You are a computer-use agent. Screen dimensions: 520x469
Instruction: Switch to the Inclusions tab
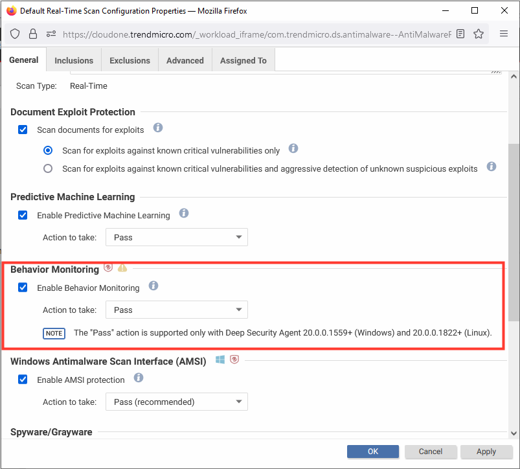pyautogui.click(x=74, y=60)
